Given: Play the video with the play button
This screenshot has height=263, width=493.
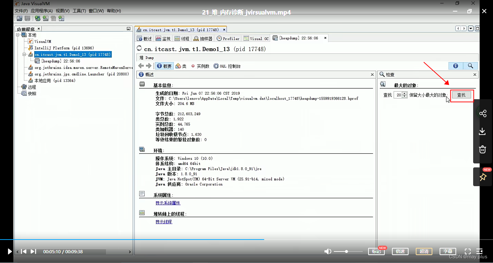Looking at the screenshot, I should 10,251.
